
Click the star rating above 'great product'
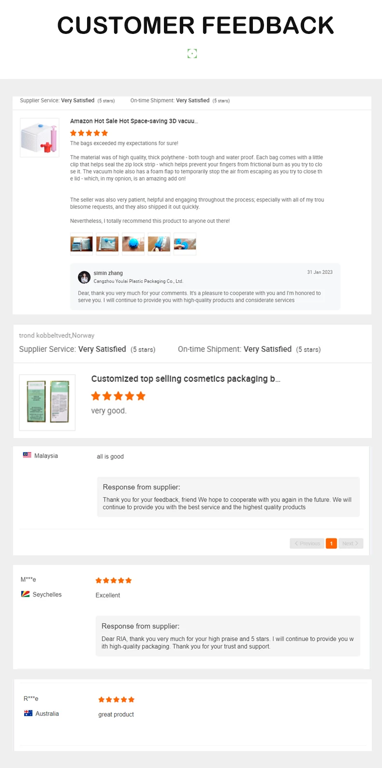117,700
